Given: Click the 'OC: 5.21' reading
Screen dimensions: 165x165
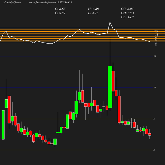Looking at the screenshot, I should tap(127, 9).
